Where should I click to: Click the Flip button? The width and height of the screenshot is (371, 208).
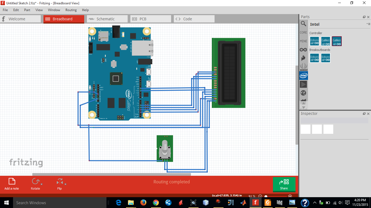(59, 184)
